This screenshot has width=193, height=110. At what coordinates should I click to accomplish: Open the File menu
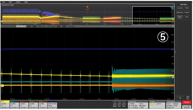click(x=3, y=2)
